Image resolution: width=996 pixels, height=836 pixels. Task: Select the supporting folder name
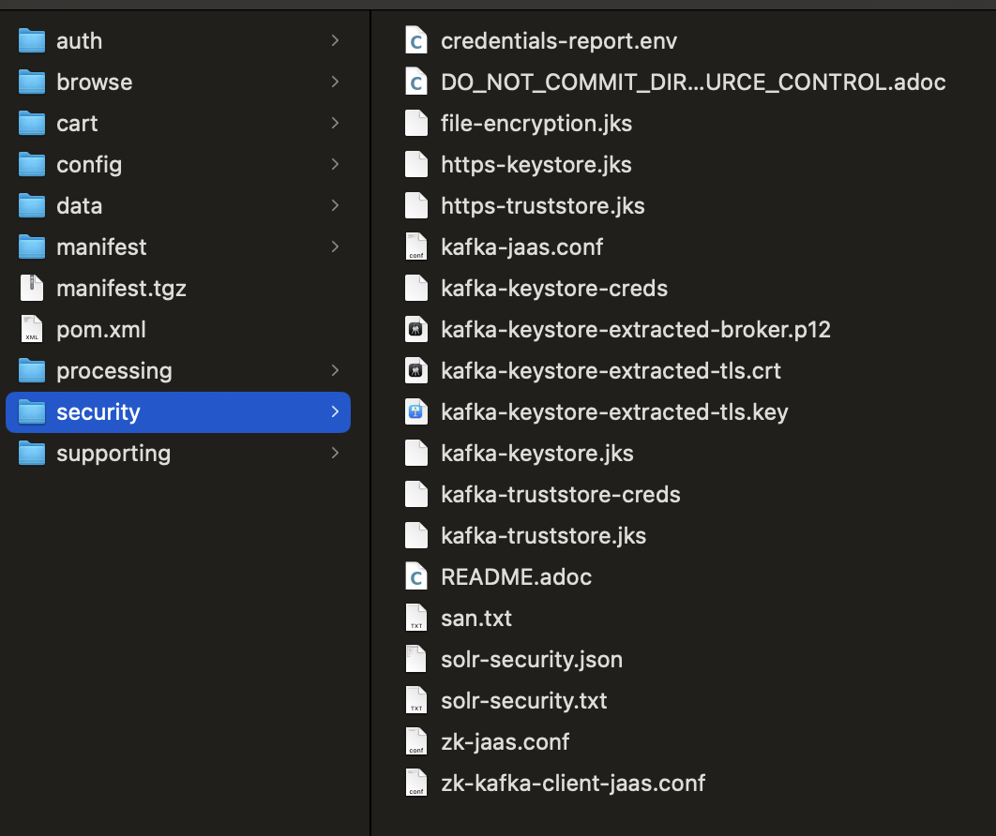tap(113, 454)
